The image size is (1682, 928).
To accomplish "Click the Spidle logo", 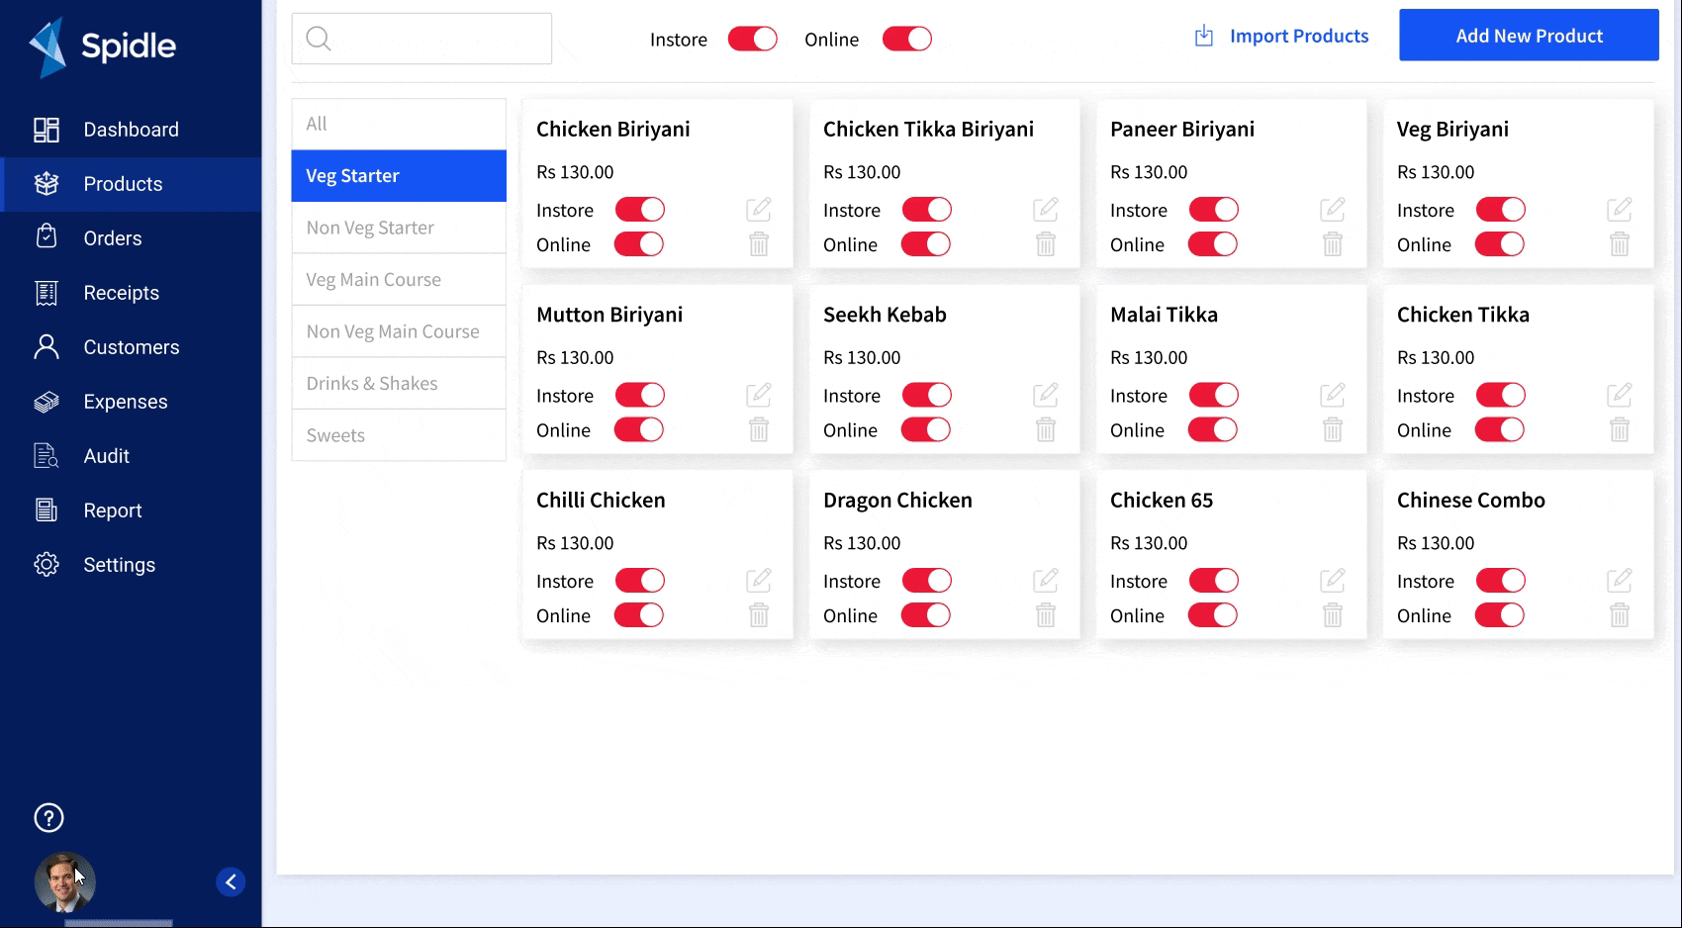I will click(102, 46).
